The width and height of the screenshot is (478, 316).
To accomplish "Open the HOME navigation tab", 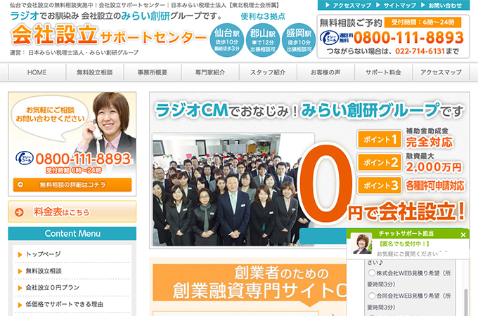I will click(x=37, y=72).
